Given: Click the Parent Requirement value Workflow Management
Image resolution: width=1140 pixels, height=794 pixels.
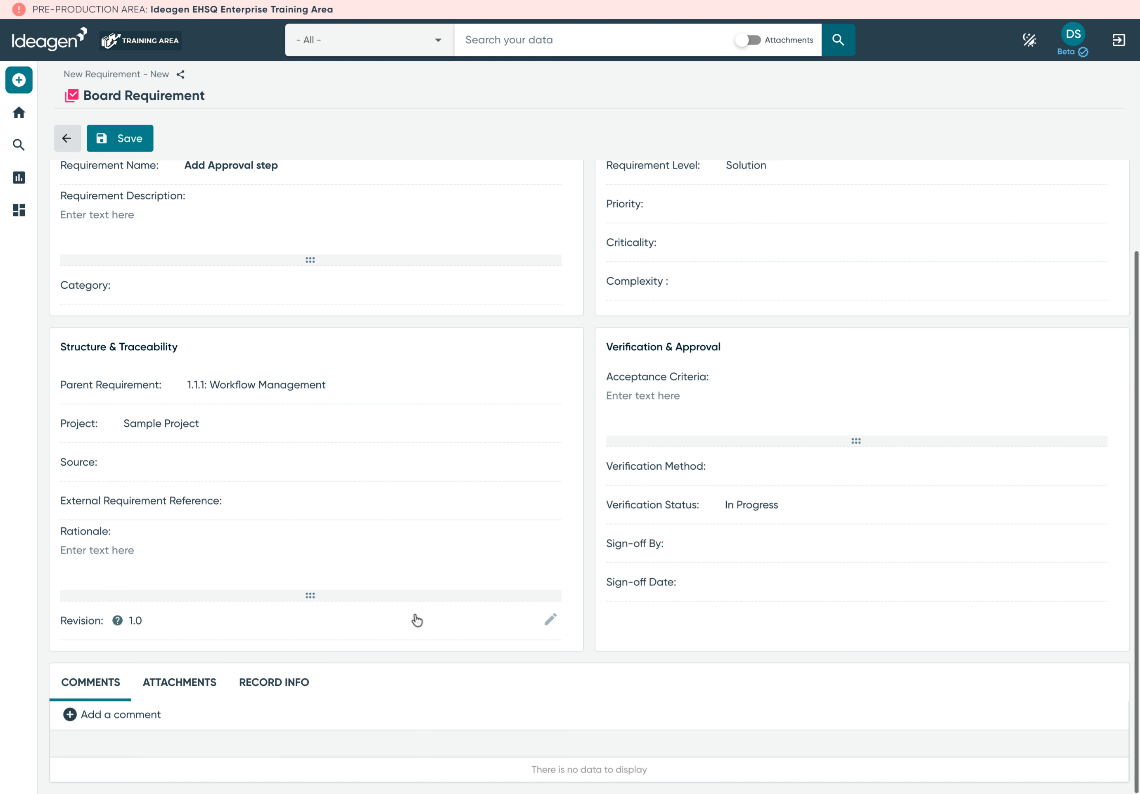Looking at the screenshot, I should (x=256, y=385).
